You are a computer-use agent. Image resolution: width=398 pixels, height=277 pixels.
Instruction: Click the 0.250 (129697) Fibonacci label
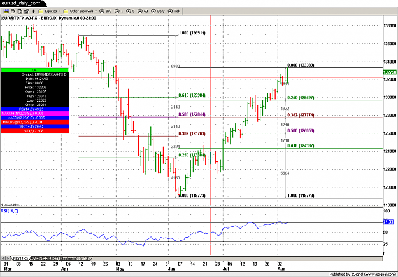coord(301,98)
